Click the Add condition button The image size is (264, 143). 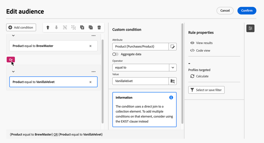tap(21, 27)
